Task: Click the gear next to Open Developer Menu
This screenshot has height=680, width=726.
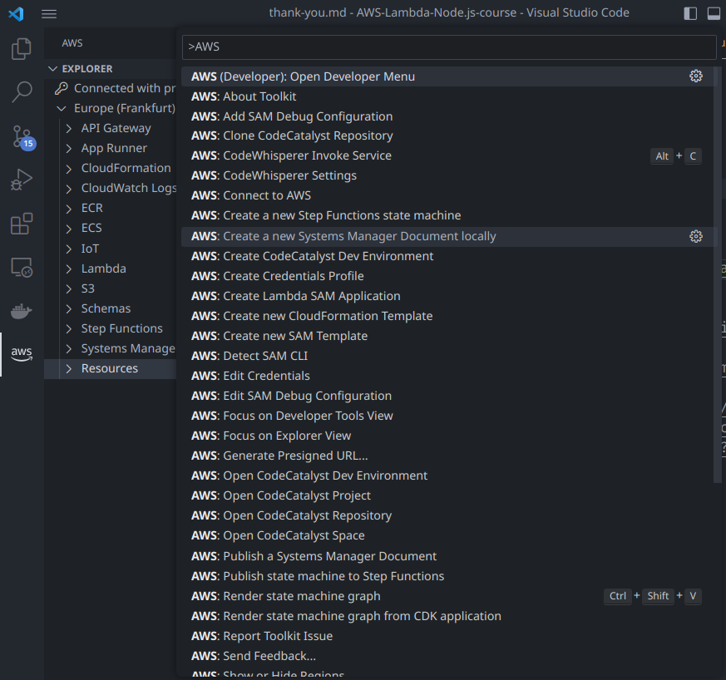Action: [696, 76]
